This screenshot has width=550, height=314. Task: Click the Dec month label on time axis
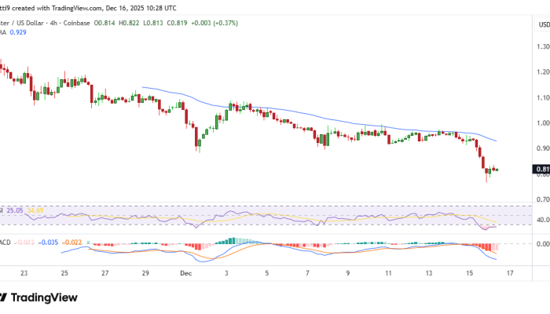(186, 273)
